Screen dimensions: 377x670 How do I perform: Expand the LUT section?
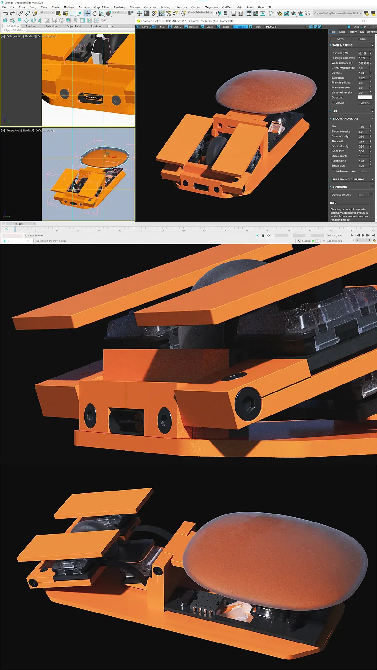point(330,111)
